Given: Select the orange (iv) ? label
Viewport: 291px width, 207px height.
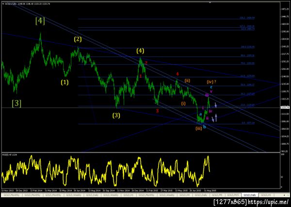Looking at the screenshot, I should (x=211, y=82).
